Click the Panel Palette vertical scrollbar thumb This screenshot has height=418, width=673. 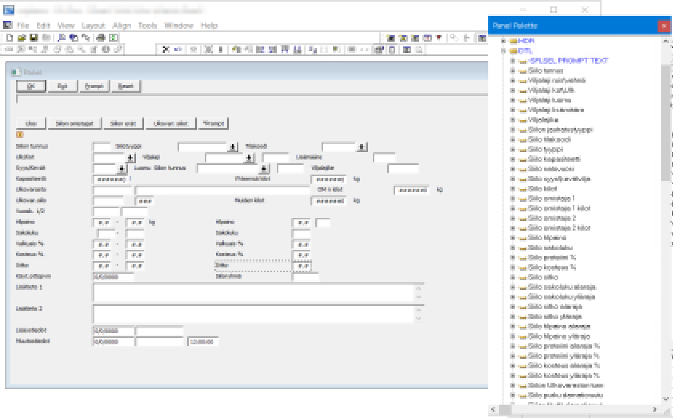[666, 123]
